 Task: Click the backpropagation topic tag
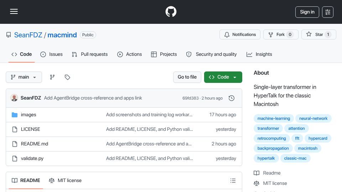coord(273,149)
